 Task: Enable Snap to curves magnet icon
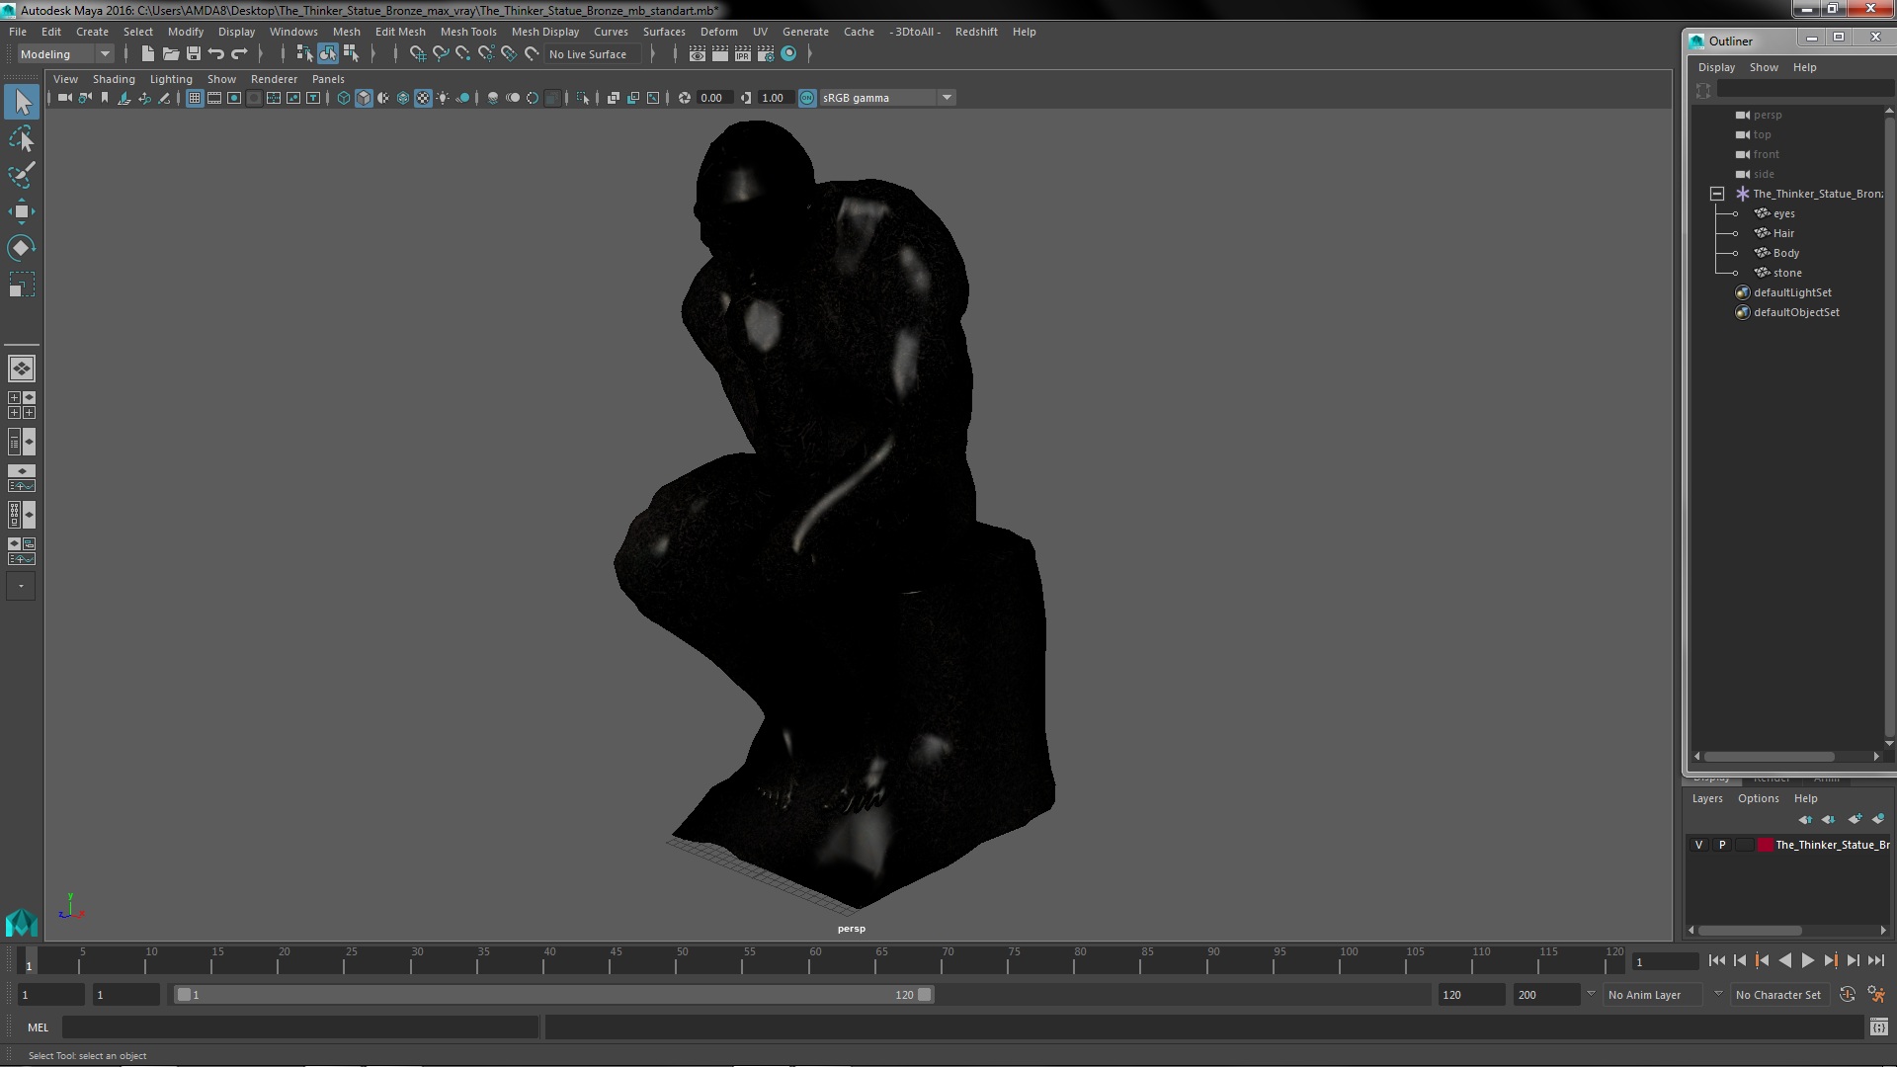point(441,54)
